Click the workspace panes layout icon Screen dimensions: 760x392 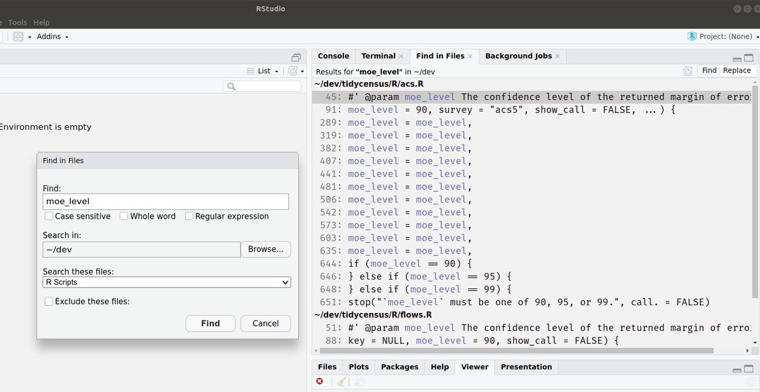point(17,36)
